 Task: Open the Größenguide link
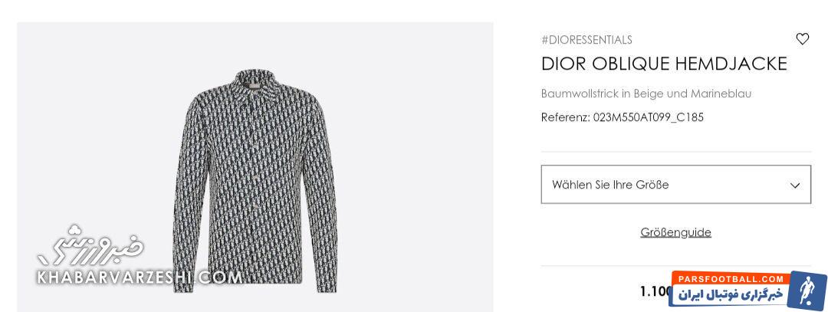675,232
